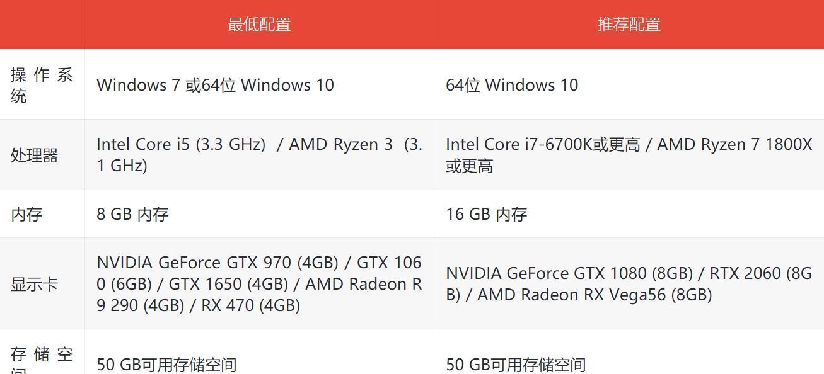Click the 推荐配置 column header
Image resolution: width=824 pixels, height=374 pixels.
[629, 25]
